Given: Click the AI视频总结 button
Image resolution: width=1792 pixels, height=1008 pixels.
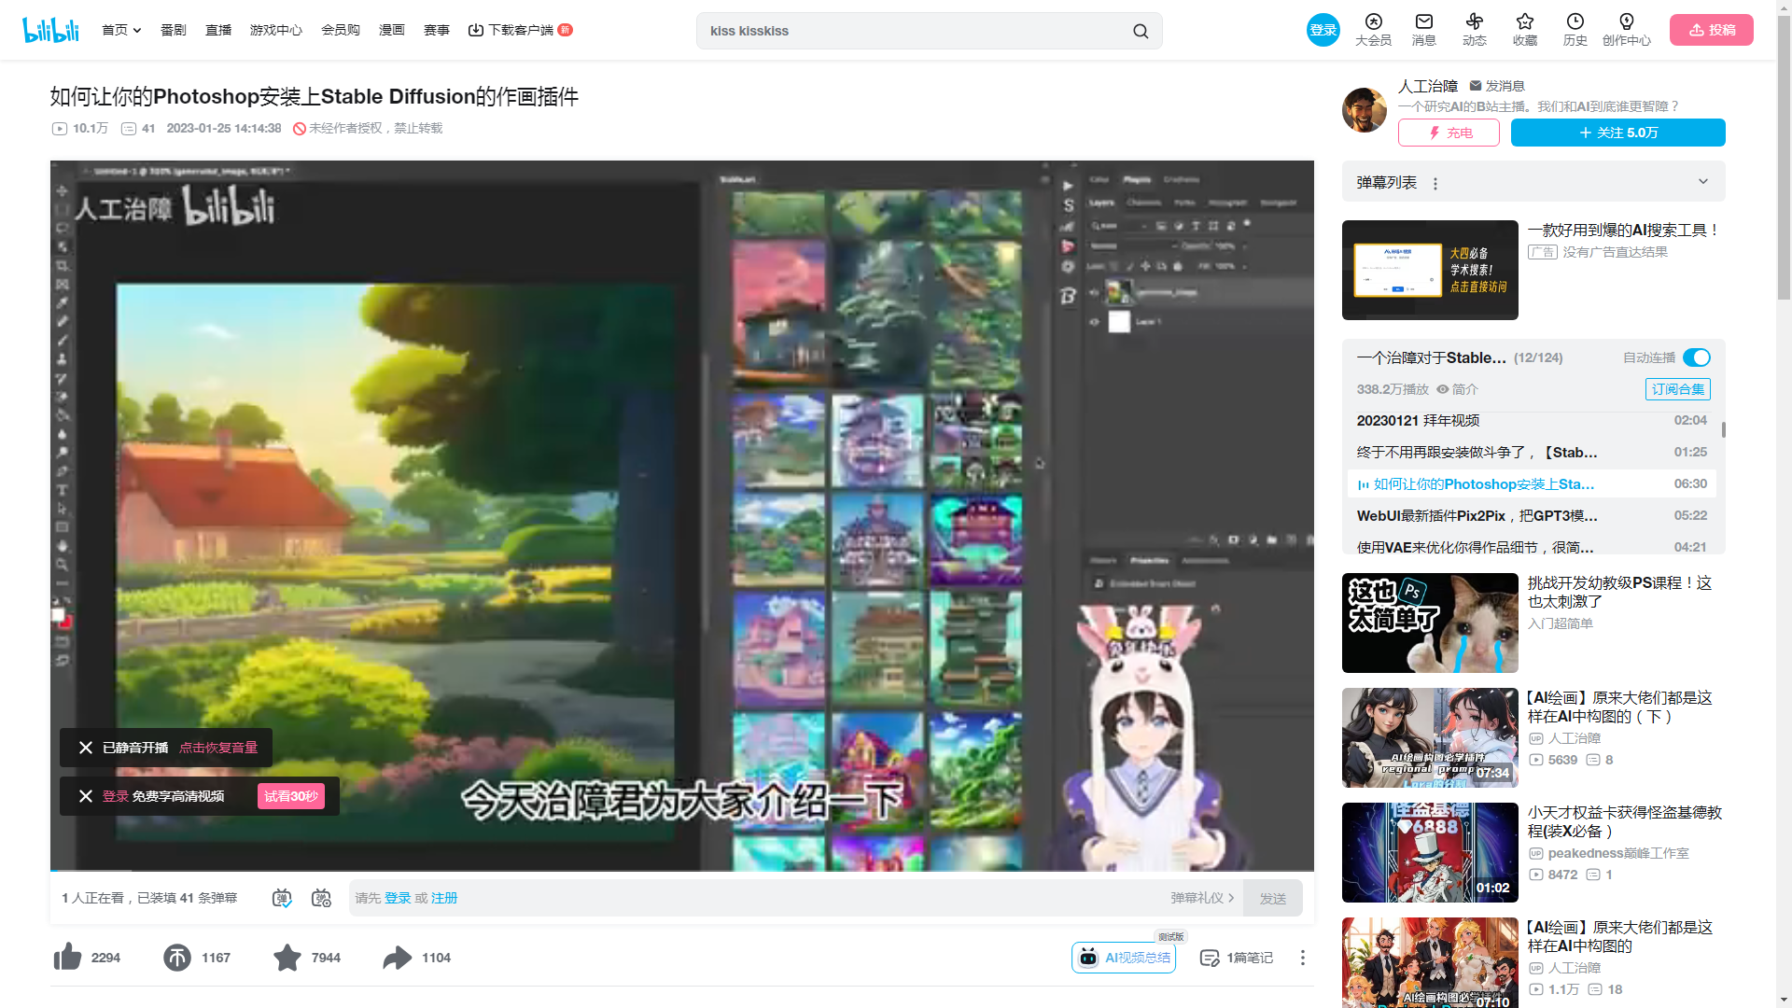Looking at the screenshot, I should tap(1124, 958).
